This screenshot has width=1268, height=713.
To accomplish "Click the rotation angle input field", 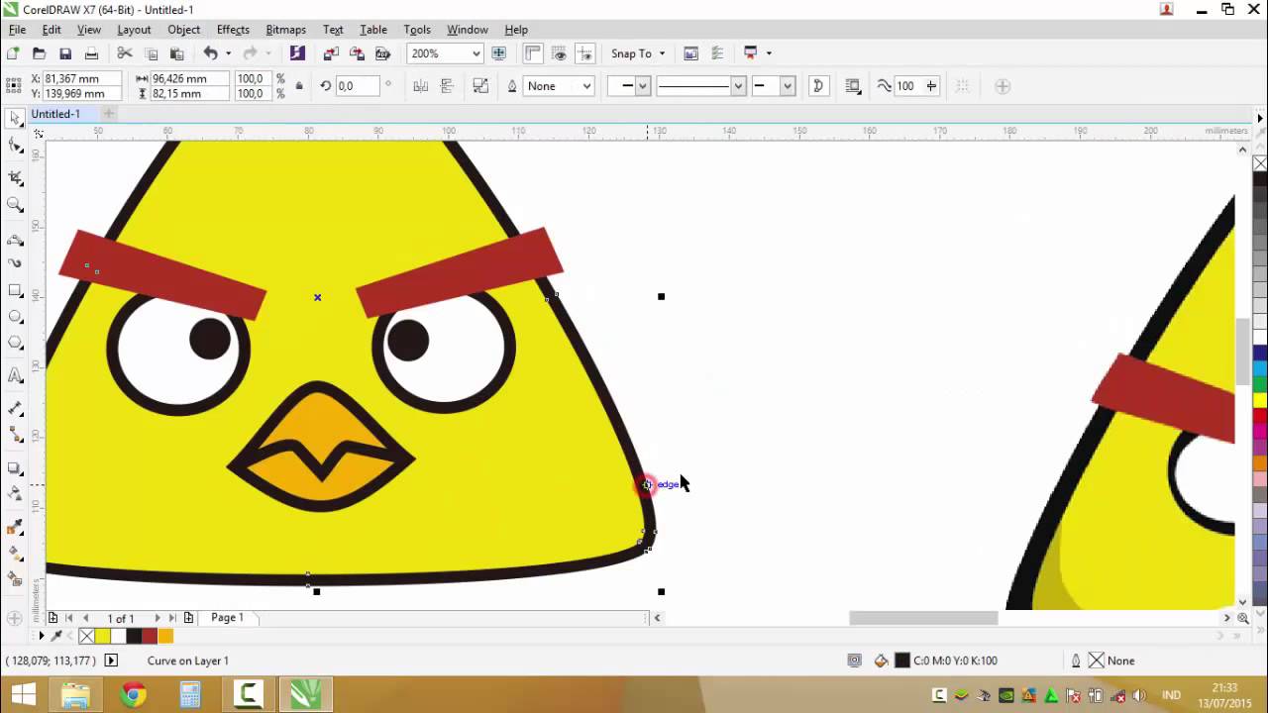I will 357,86.
